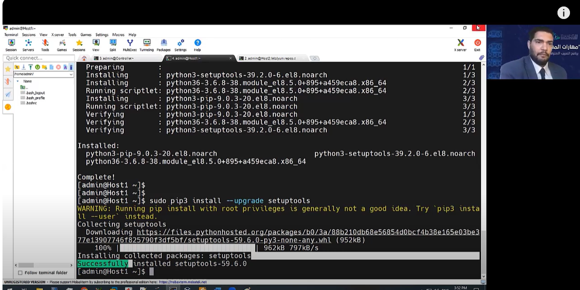This screenshot has width=580, height=290.
Task: Collapse the Name column tree arrow
Action: (x=18, y=81)
